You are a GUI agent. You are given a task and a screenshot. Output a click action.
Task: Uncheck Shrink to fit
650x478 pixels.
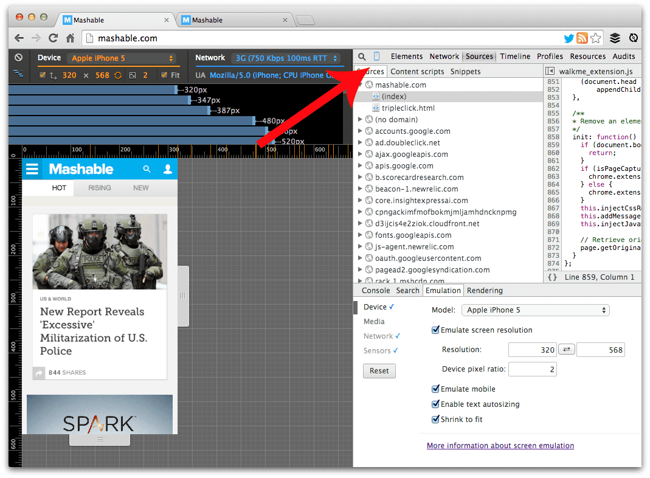click(435, 419)
